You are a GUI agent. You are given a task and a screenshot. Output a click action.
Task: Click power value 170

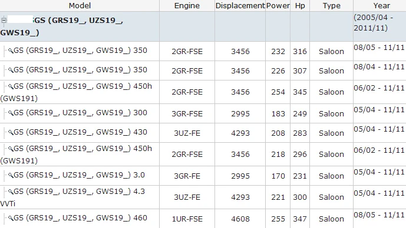(x=278, y=176)
